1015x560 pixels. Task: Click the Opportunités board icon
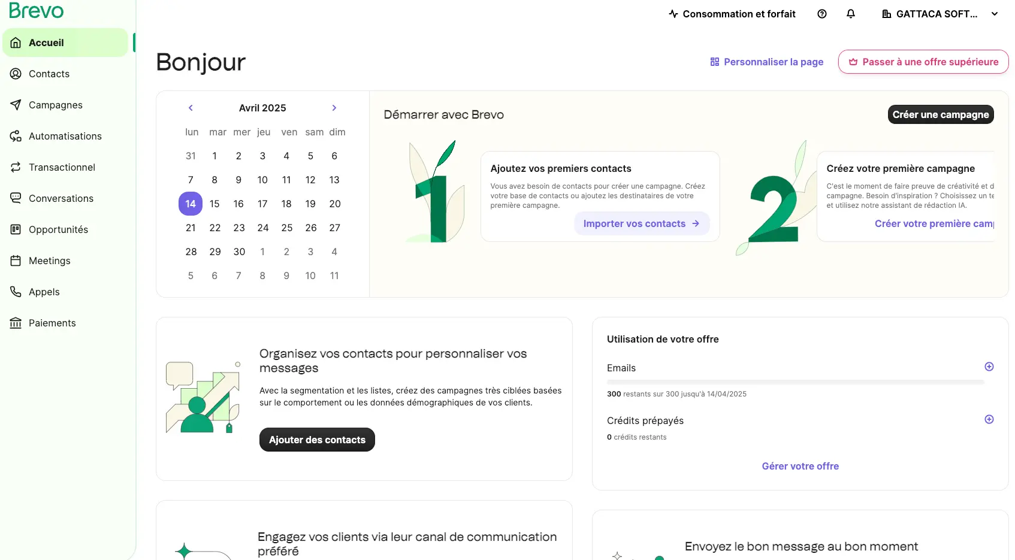tap(16, 229)
